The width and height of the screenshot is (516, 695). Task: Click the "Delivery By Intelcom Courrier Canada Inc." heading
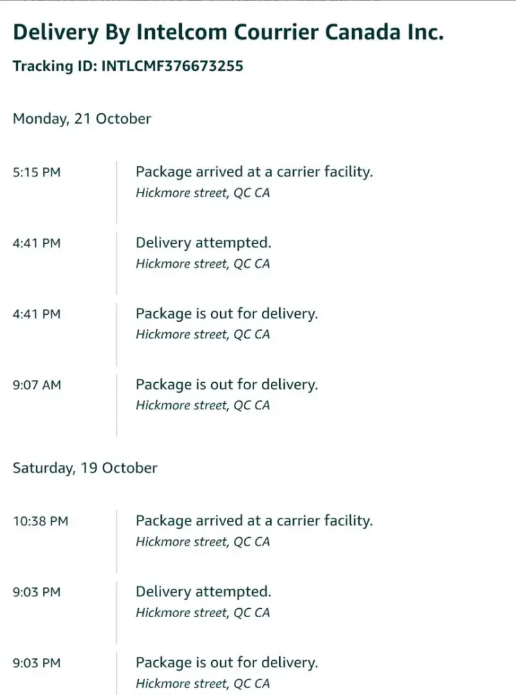pyautogui.click(x=228, y=32)
